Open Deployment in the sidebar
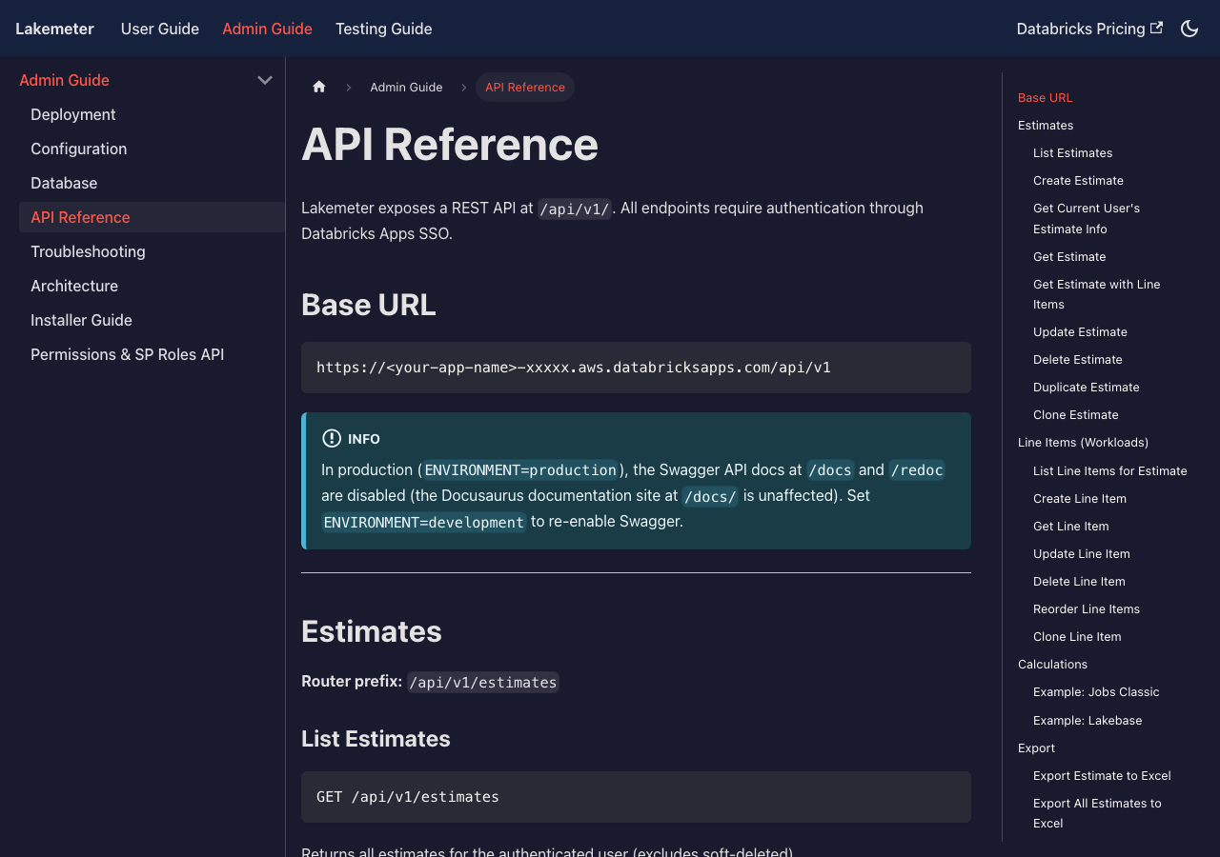Screen dimensions: 1220x857 73,114
